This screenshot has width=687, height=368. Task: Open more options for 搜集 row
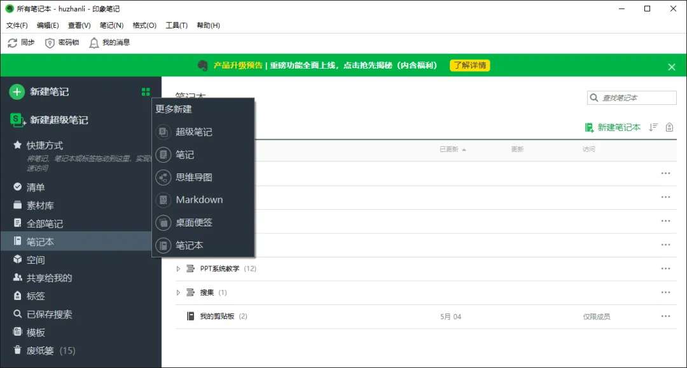(665, 292)
